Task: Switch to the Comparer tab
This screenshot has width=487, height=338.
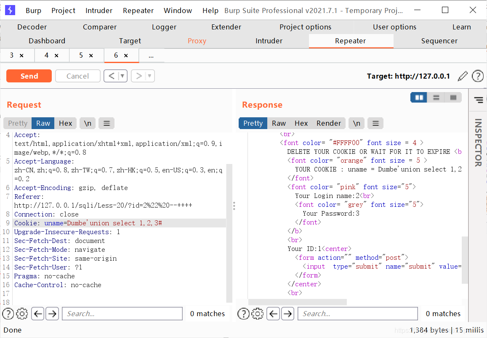Action: (x=100, y=27)
